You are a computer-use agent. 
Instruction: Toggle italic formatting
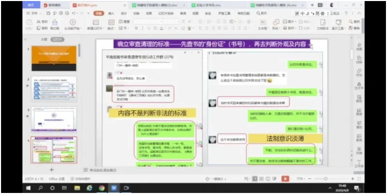(143, 28)
